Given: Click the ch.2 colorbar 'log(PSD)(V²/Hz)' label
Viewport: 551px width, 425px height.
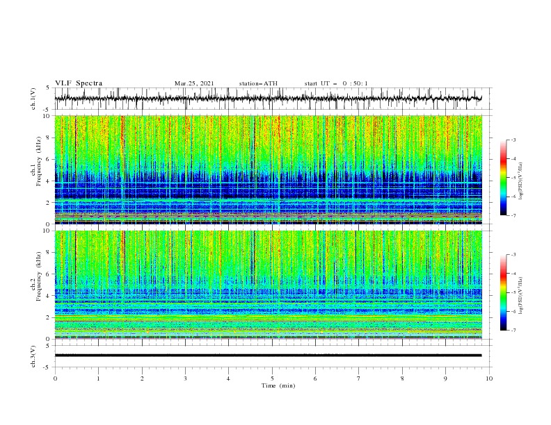Looking at the screenshot, I should click(x=521, y=295).
